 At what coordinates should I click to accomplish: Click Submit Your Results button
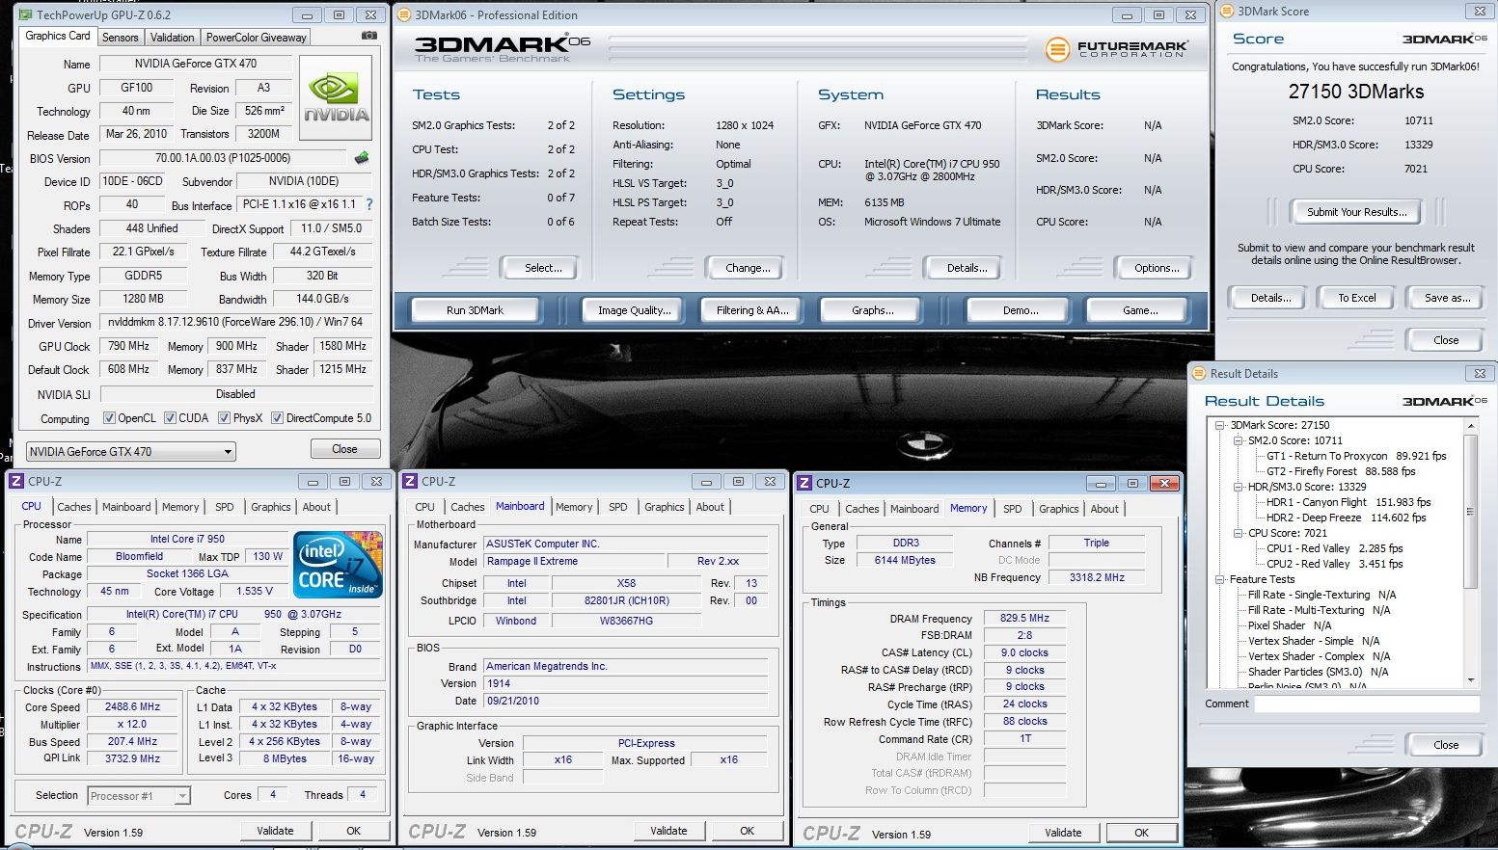pyautogui.click(x=1356, y=212)
